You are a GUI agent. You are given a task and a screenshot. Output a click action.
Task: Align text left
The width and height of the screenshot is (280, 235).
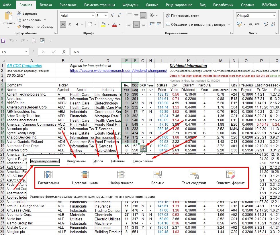tap(130, 24)
